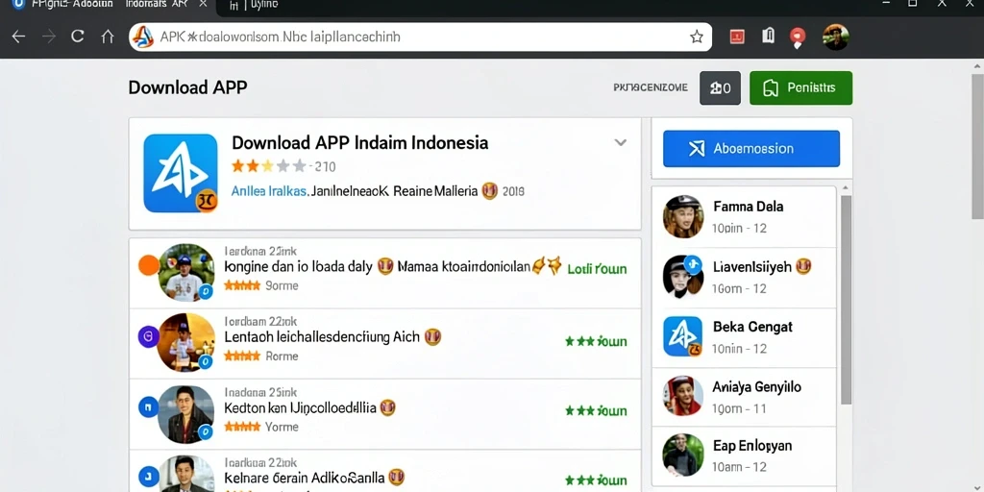Reload the page with the refresh icon
Screen dimensions: 984x492
click(x=77, y=37)
